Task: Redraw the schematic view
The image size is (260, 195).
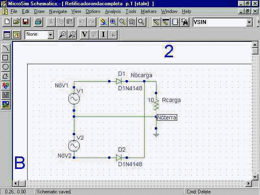Action: (104, 22)
